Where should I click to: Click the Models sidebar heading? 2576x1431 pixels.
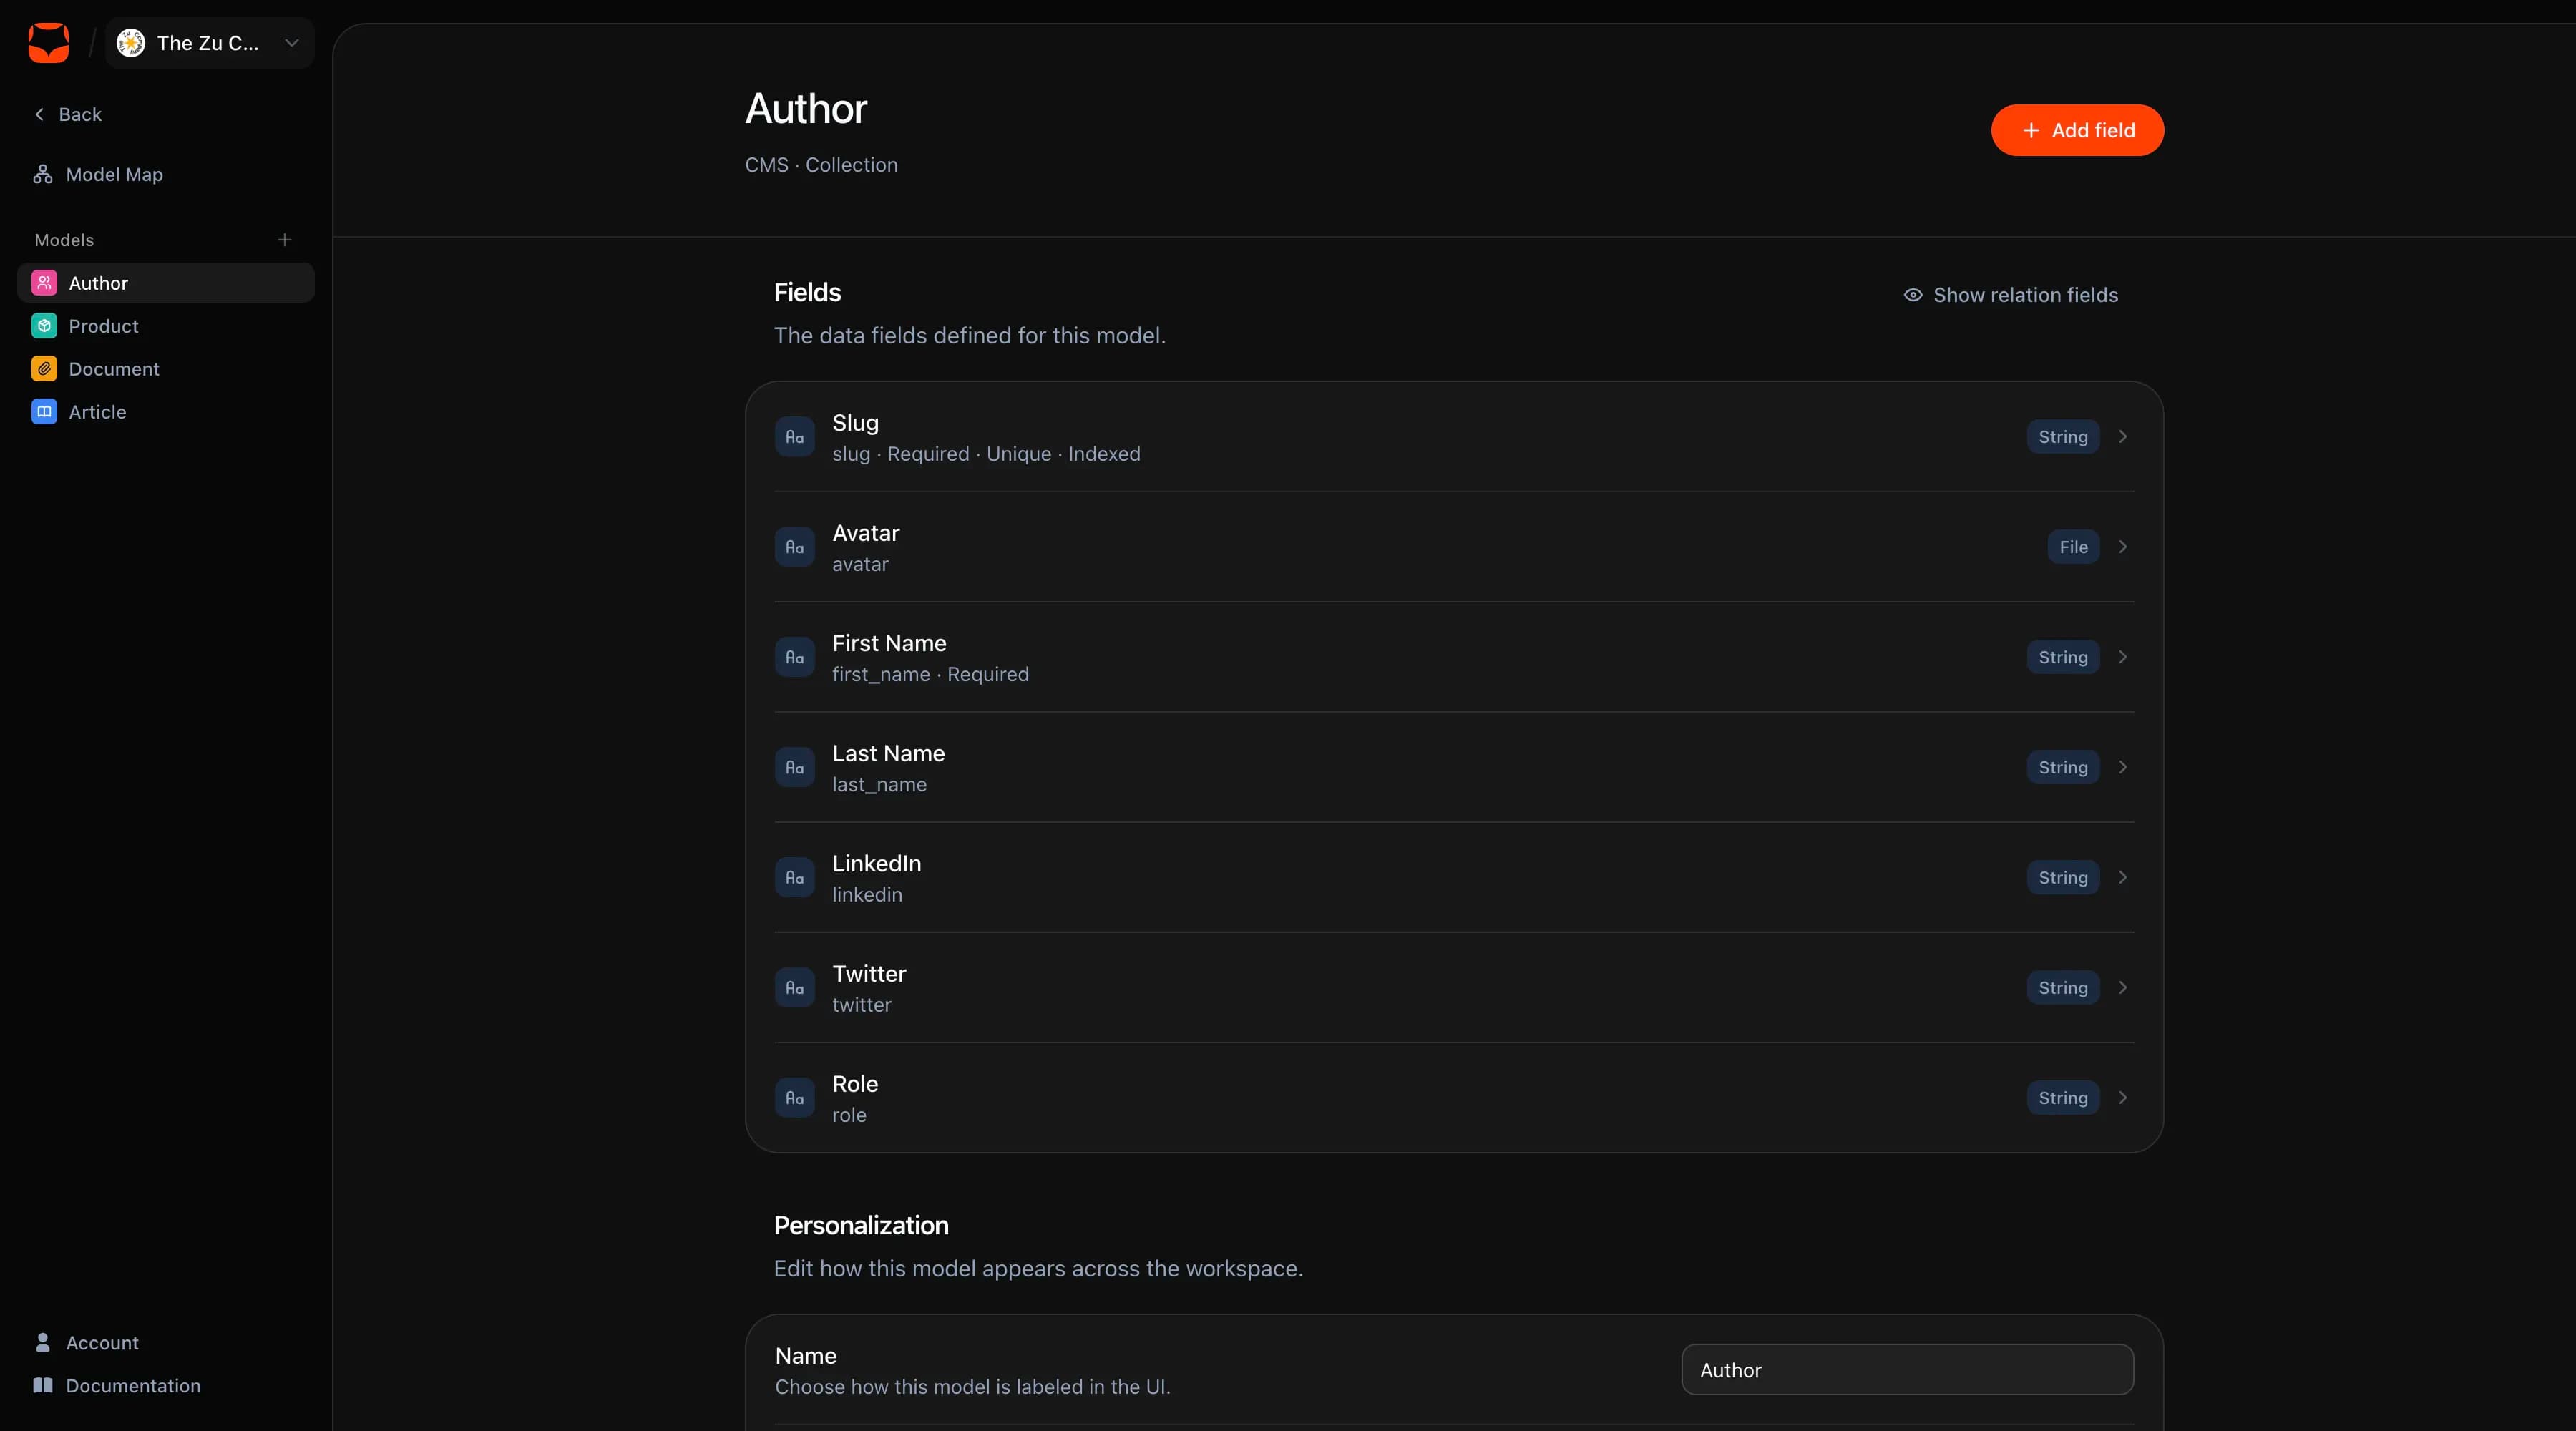[64, 240]
